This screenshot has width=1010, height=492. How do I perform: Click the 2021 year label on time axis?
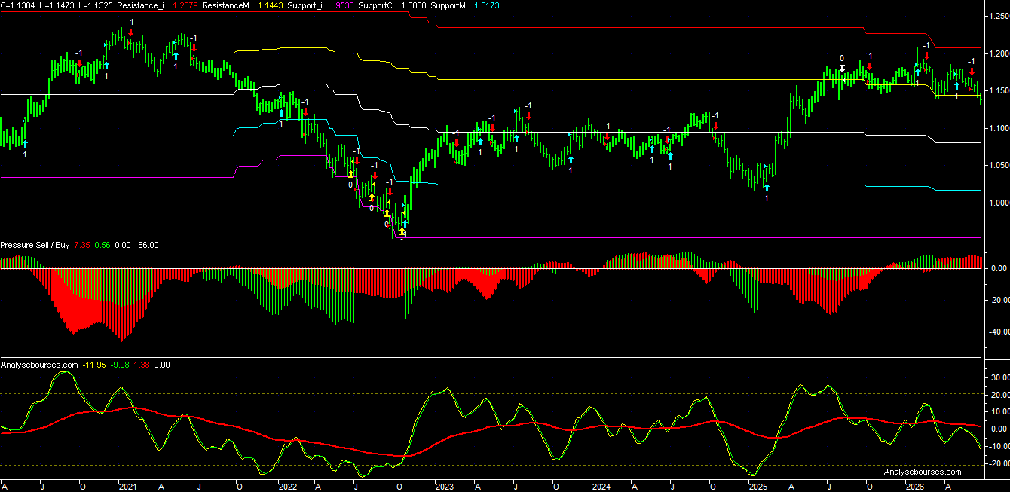[x=127, y=487]
